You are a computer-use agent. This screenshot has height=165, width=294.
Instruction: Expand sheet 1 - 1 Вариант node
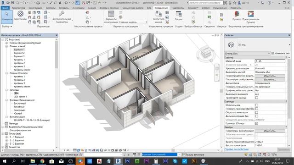coord(6,137)
